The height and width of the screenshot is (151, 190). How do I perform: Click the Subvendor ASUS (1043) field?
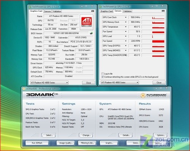coord(81,38)
